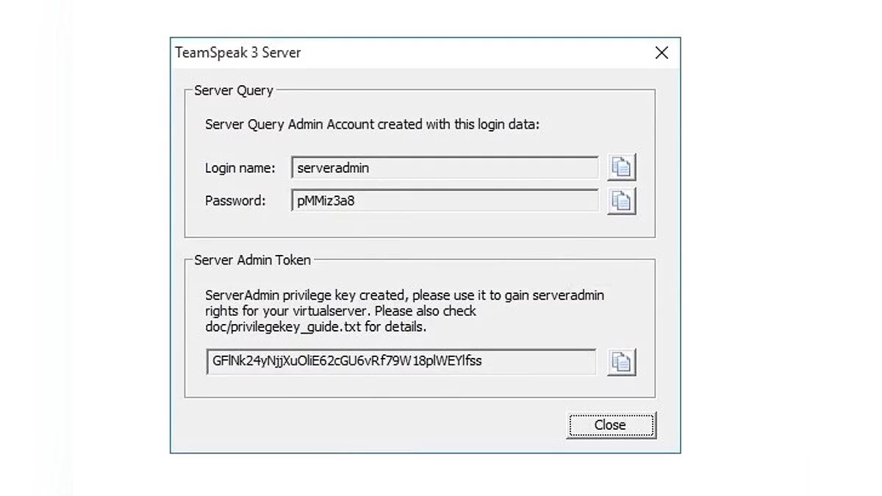Viewport: 882px width, 496px height.
Task: Click the "Login name:" label
Action: click(240, 168)
